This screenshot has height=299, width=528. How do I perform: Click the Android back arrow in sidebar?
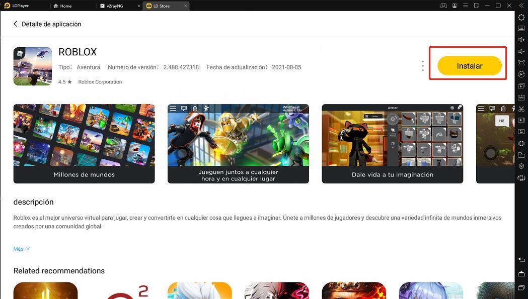coord(521,260)
